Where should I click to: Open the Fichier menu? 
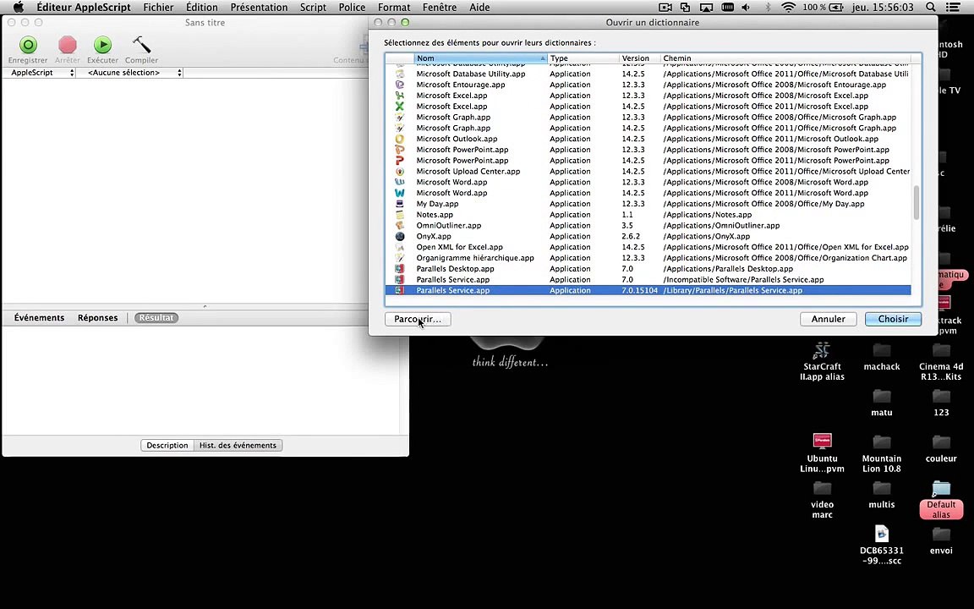point(158,8)
